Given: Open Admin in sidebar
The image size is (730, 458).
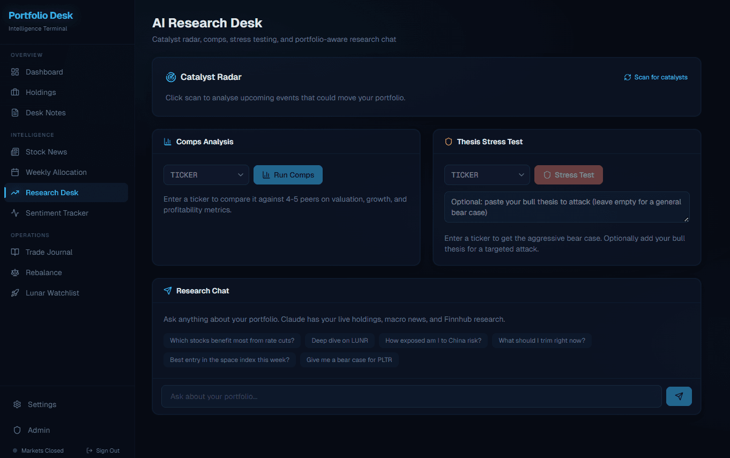Looking at the screenshot, I should [x=66, y=430].
